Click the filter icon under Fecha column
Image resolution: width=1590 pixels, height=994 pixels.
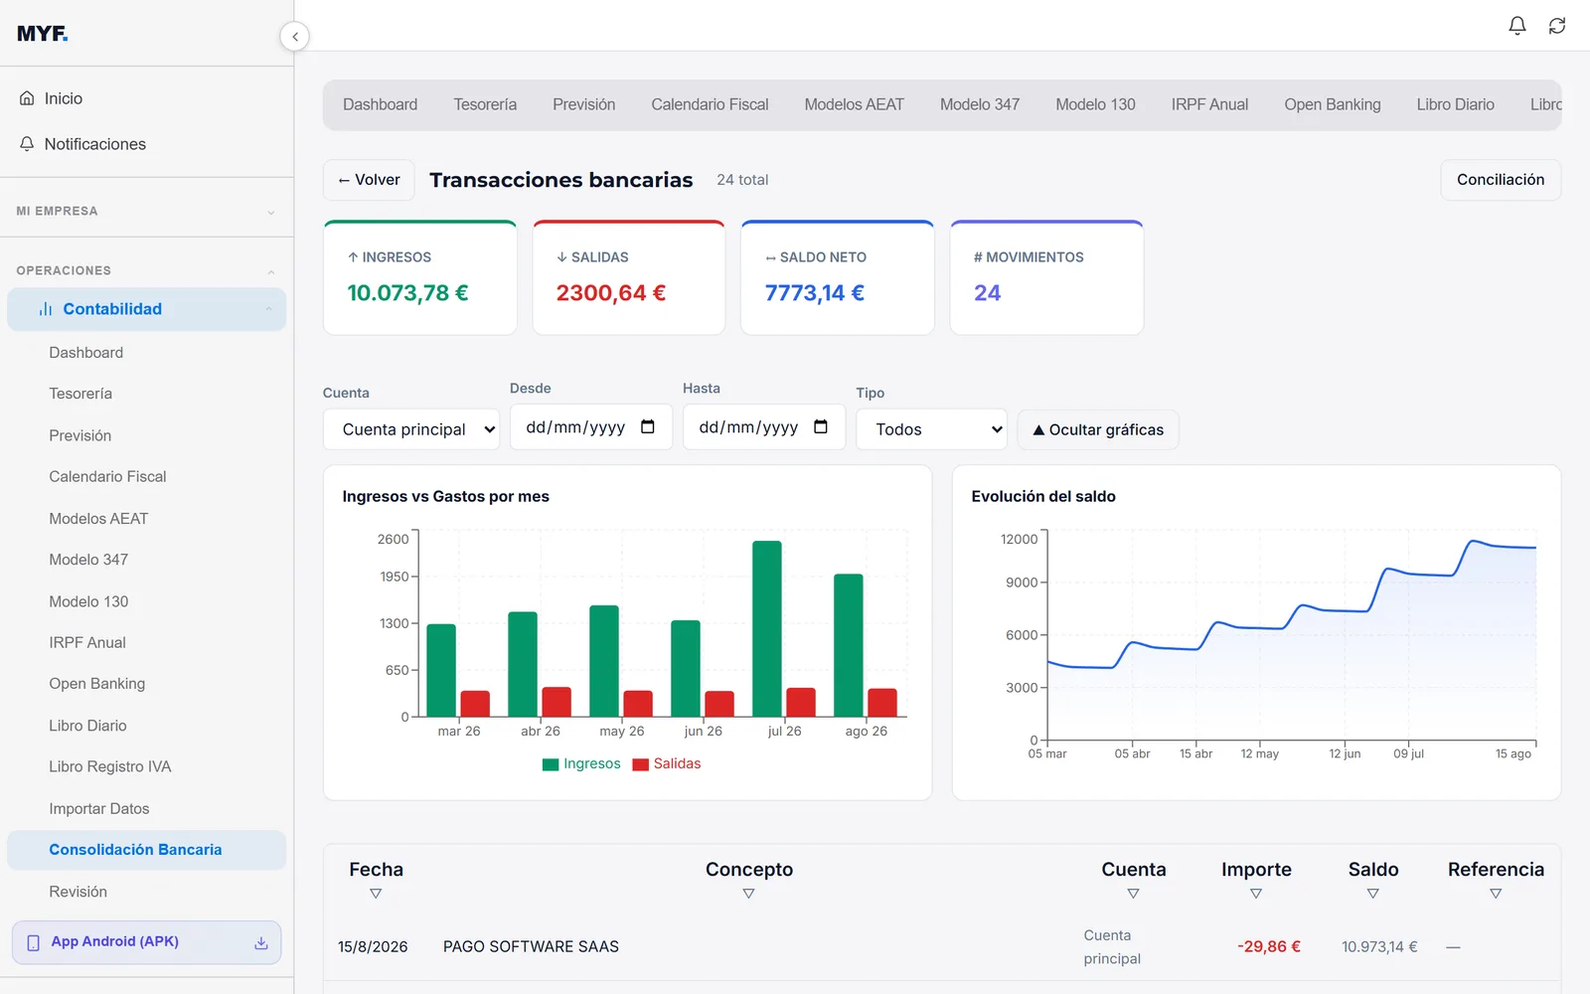coord(376,894)
